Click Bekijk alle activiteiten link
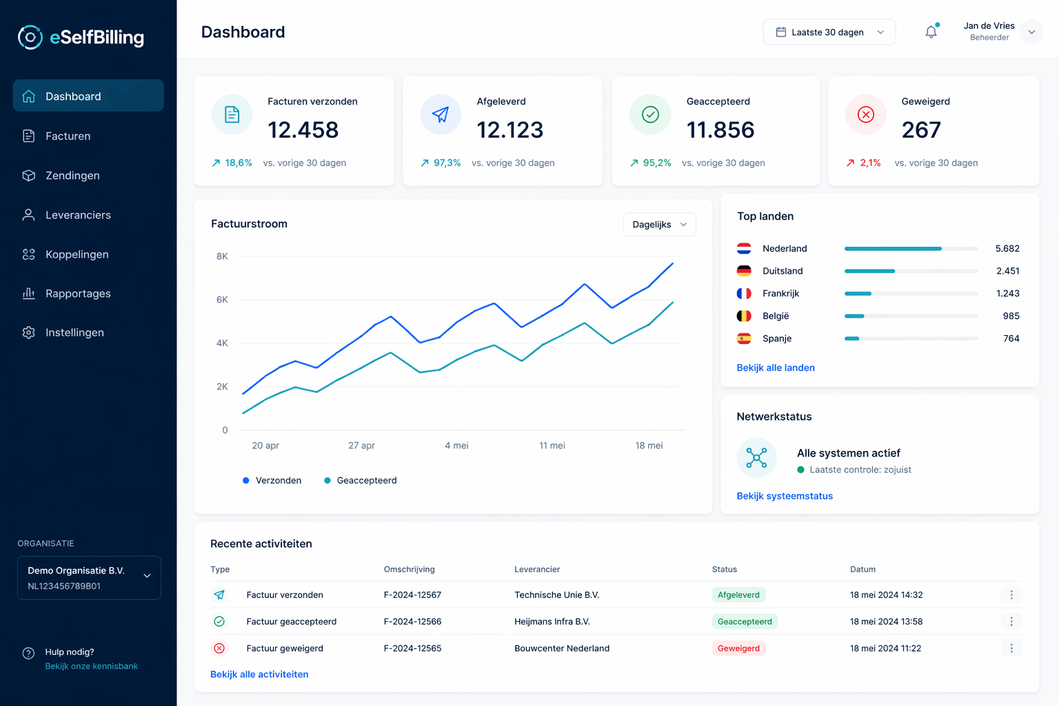 click(259, 674)
